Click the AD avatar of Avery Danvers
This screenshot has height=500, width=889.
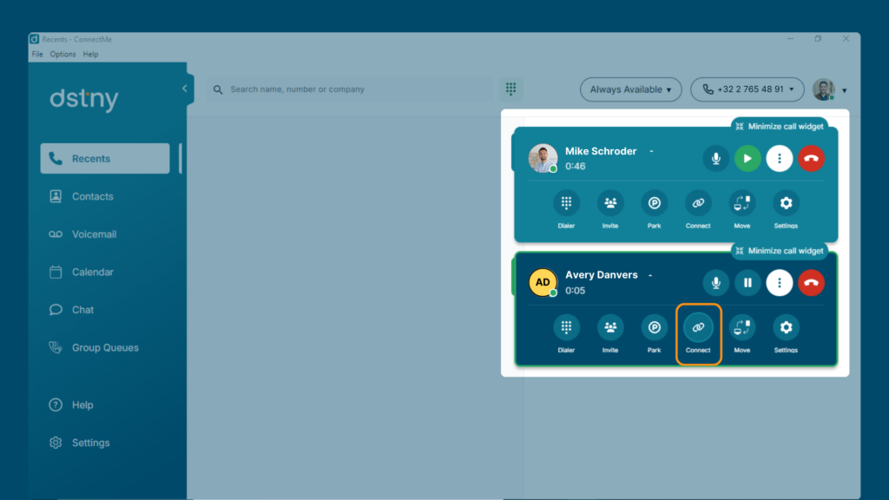(x=543, y=282)
